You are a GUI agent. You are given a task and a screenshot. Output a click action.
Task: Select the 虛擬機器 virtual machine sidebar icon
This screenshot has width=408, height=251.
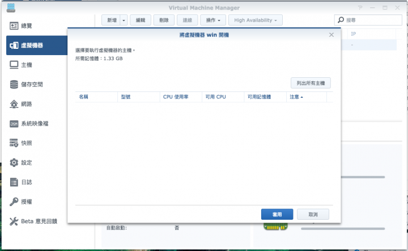[x=14, y=45]
